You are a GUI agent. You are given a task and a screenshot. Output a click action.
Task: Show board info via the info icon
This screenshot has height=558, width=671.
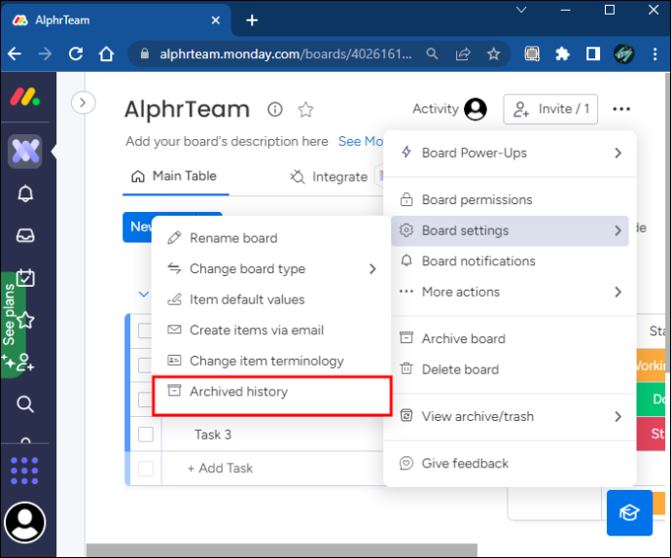tap(275, 110)
